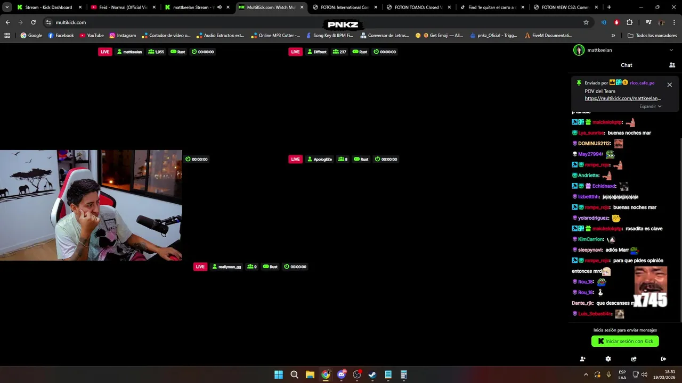This screenshot has width=682, height=383.
Task: Open chat settings gear icon
Action: [x=608, y=359]
